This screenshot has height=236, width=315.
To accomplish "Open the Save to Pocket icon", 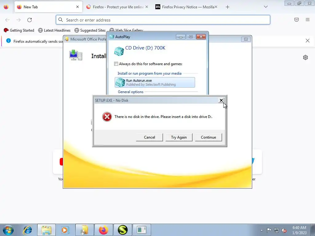I will click(x=296, y=20).
